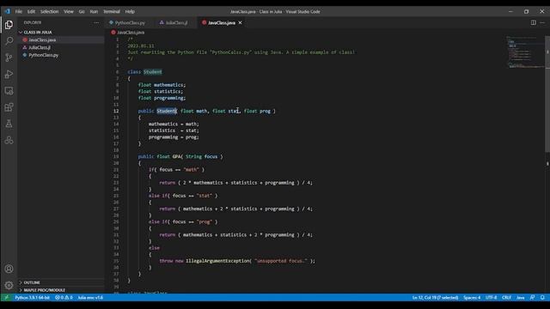Click Julia env v1.6 in status bar
The height and width of the screenshot is (309, 550).
click(x=90, y=298)
